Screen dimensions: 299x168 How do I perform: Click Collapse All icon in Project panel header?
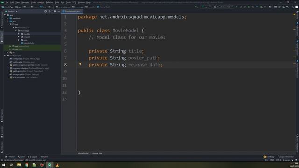pos(50,11)
